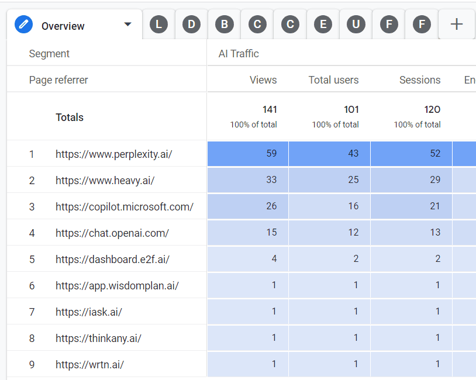Click the Sessions total value 120

coord(432,109)
